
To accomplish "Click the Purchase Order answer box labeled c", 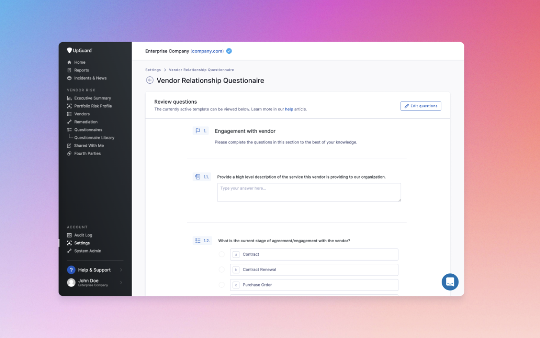I will coord(314,285).
